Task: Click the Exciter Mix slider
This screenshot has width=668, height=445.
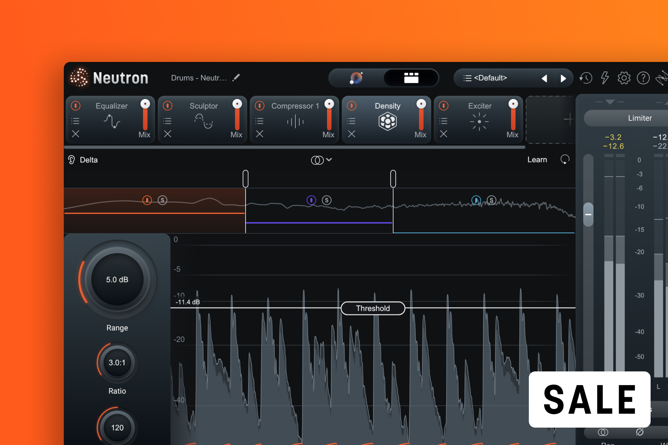Action: 513,115
